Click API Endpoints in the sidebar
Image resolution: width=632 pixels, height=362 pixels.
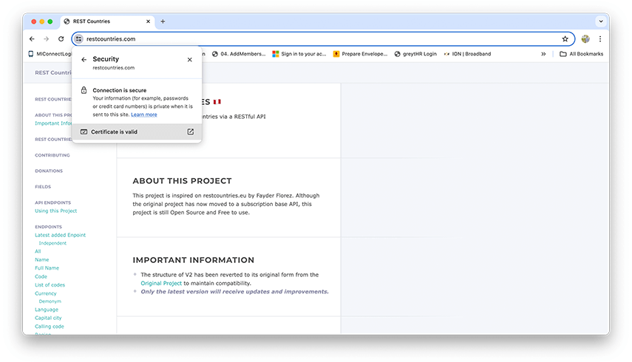coord(52,202)
